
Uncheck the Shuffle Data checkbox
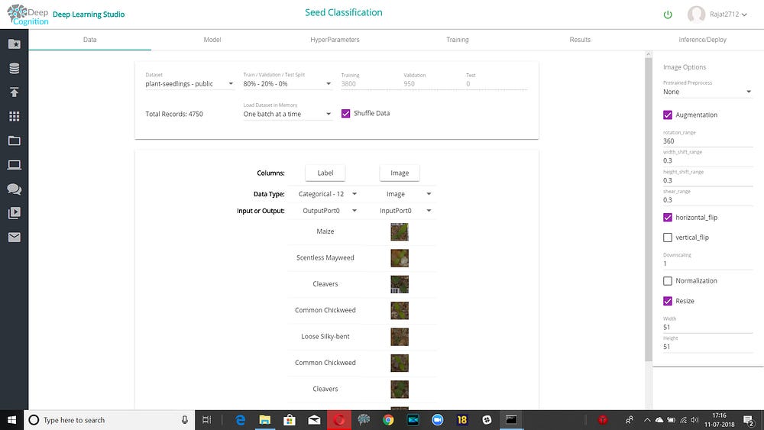(345, 113)
